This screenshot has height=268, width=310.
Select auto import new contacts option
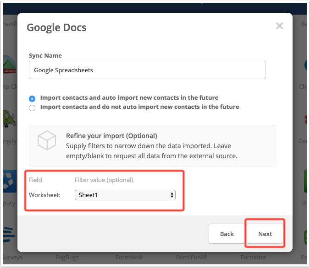(x=32, y=98)
